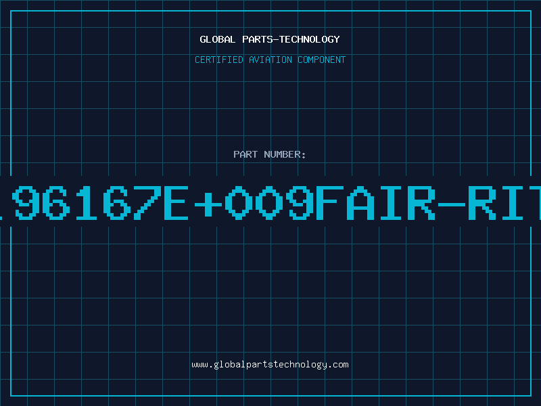This screenshot has height=406, width=541.
Task: Click the PART NUMBER: label
Action: click(270, 154)
